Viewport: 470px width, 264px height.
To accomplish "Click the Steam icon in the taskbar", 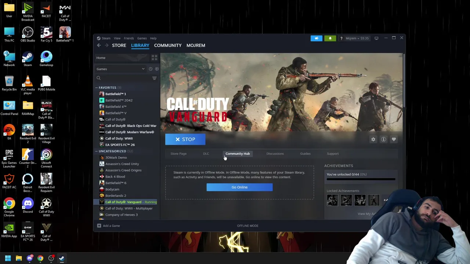I will [62, 258].
